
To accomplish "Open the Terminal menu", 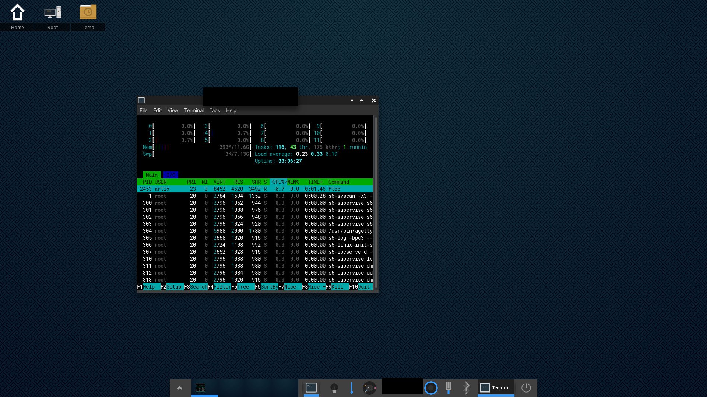I will click(x=194, y=111).
